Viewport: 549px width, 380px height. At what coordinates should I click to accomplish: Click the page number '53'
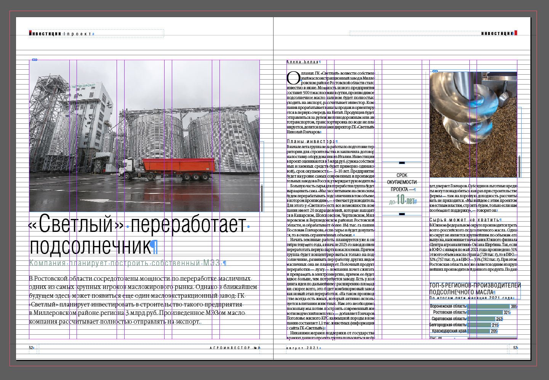[x=515, y=348]
